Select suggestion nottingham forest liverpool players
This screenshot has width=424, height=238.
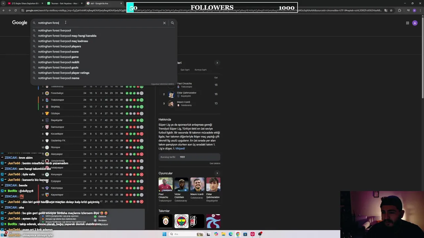click(x=103, y=46)
